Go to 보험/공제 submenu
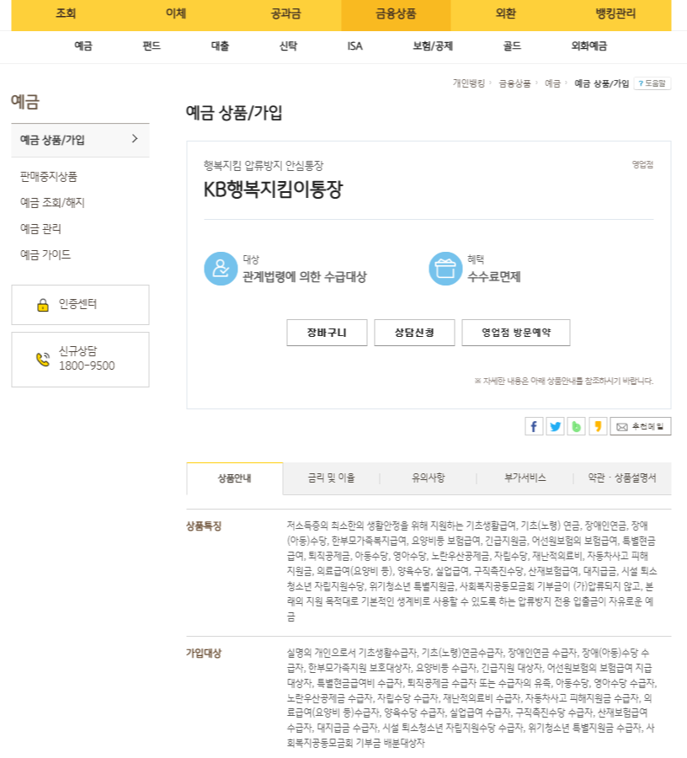The image size is (687, 758). pos(433,46)
